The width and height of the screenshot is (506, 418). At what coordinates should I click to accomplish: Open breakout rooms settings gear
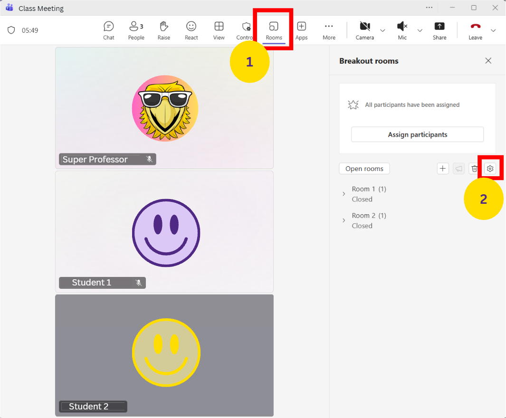[x=490, y=169]
